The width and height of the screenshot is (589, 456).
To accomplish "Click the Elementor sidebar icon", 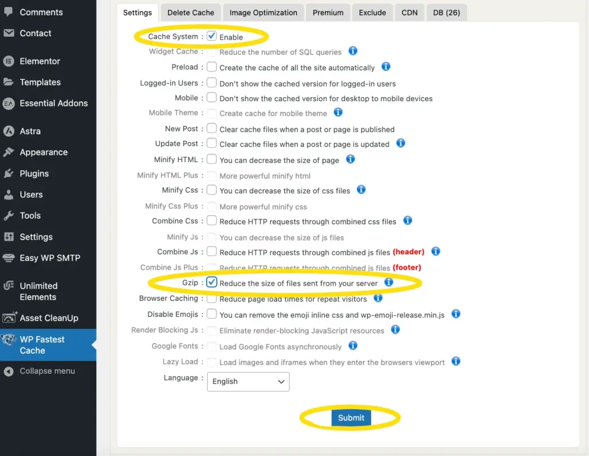I will tap(8, 61).
